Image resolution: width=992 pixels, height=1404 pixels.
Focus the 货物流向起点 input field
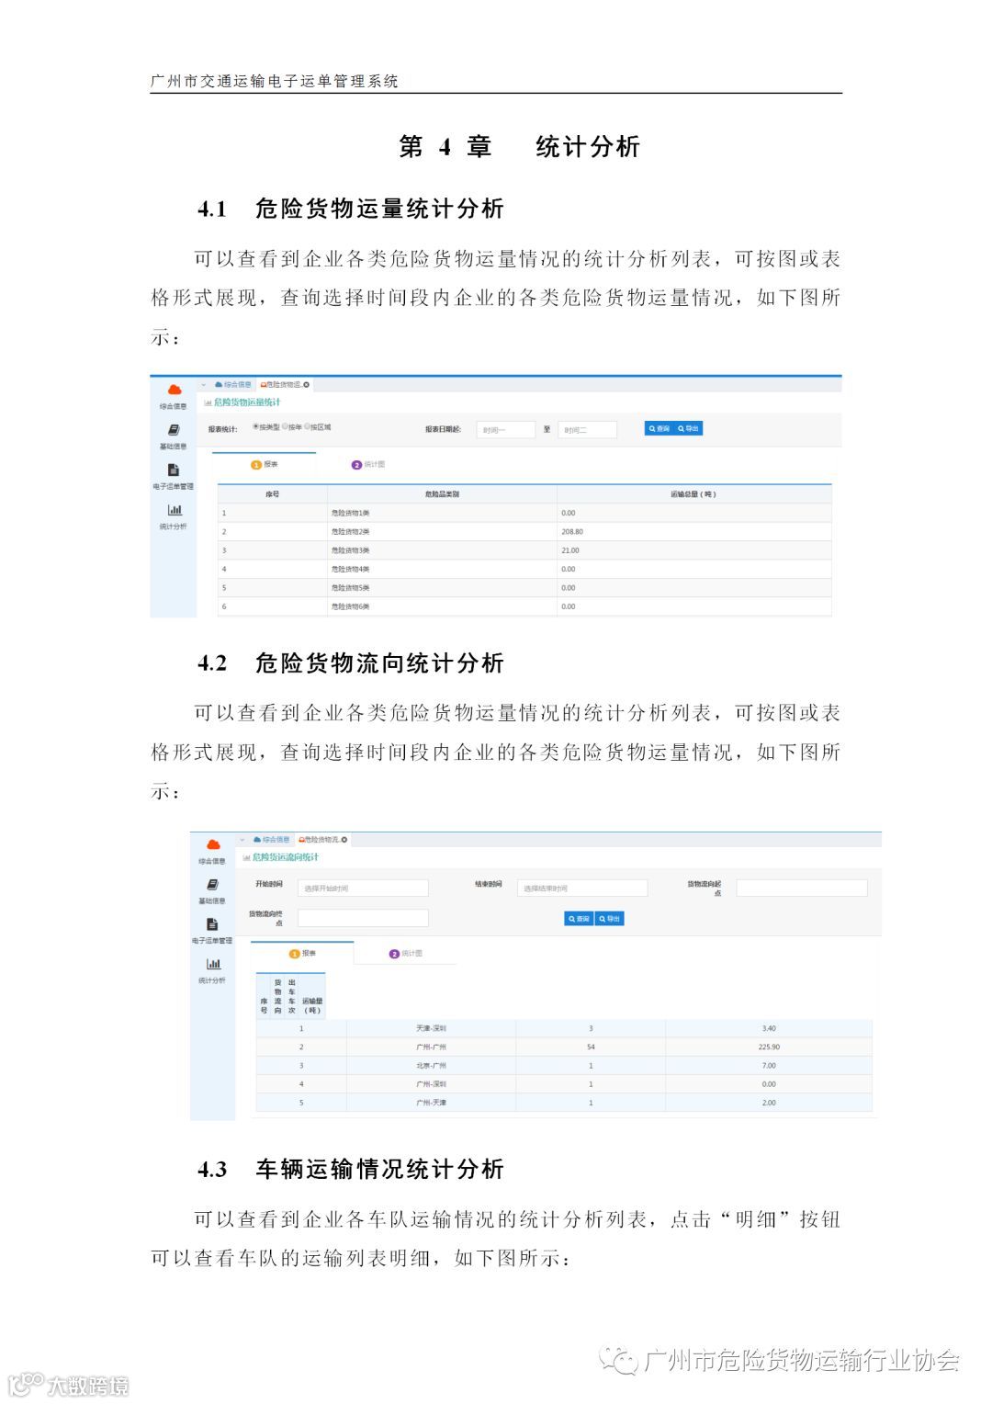[802, 889]
